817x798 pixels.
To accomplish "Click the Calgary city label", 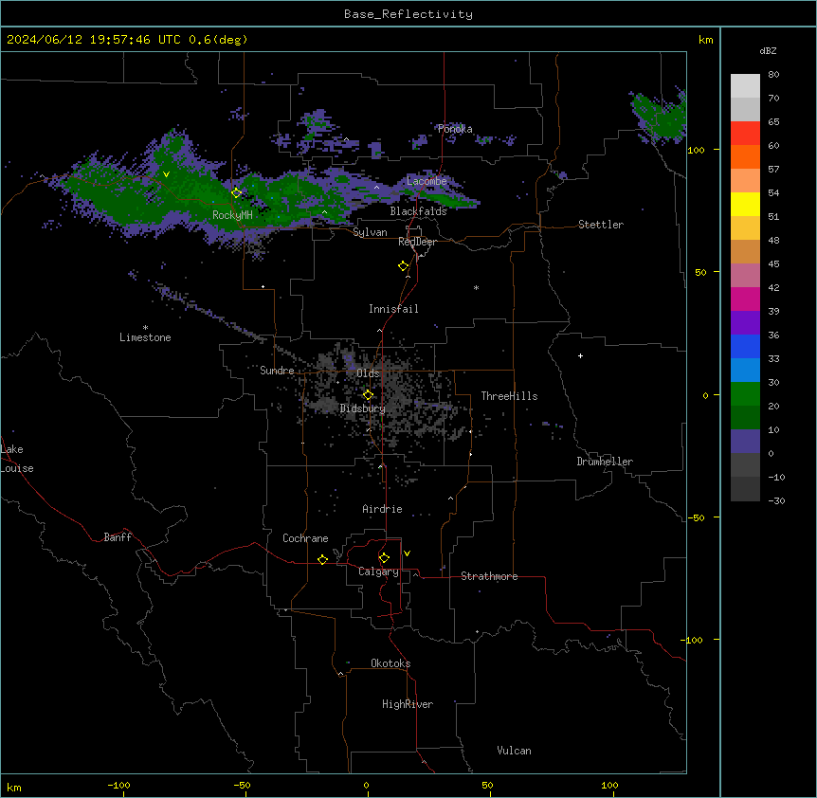I will click(x=378, y=571).
